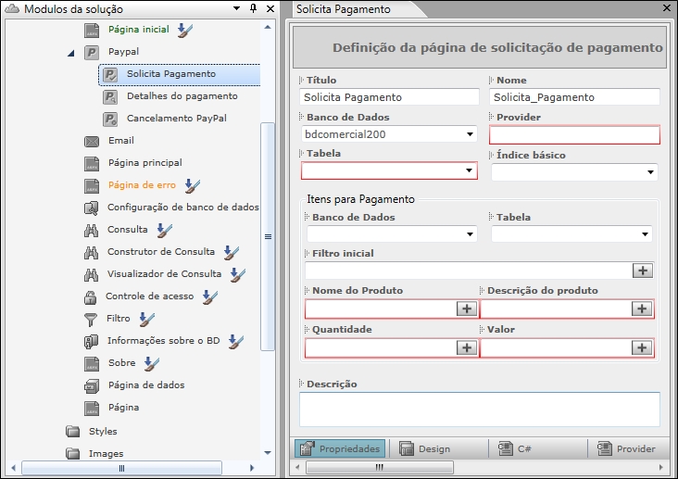The height and width of the screenshot is (479, 678).
Task: Click the plus button for Filtro inicial
Action: 643,271
